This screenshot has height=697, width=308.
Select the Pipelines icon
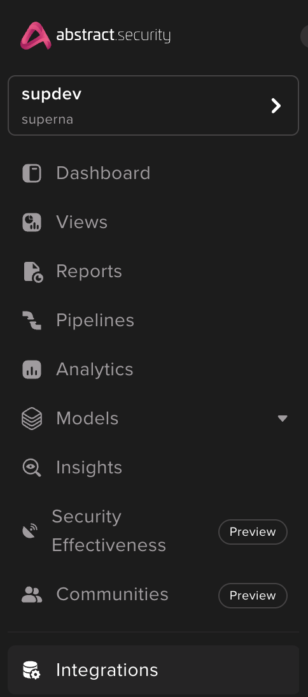[x=32, y=320]
